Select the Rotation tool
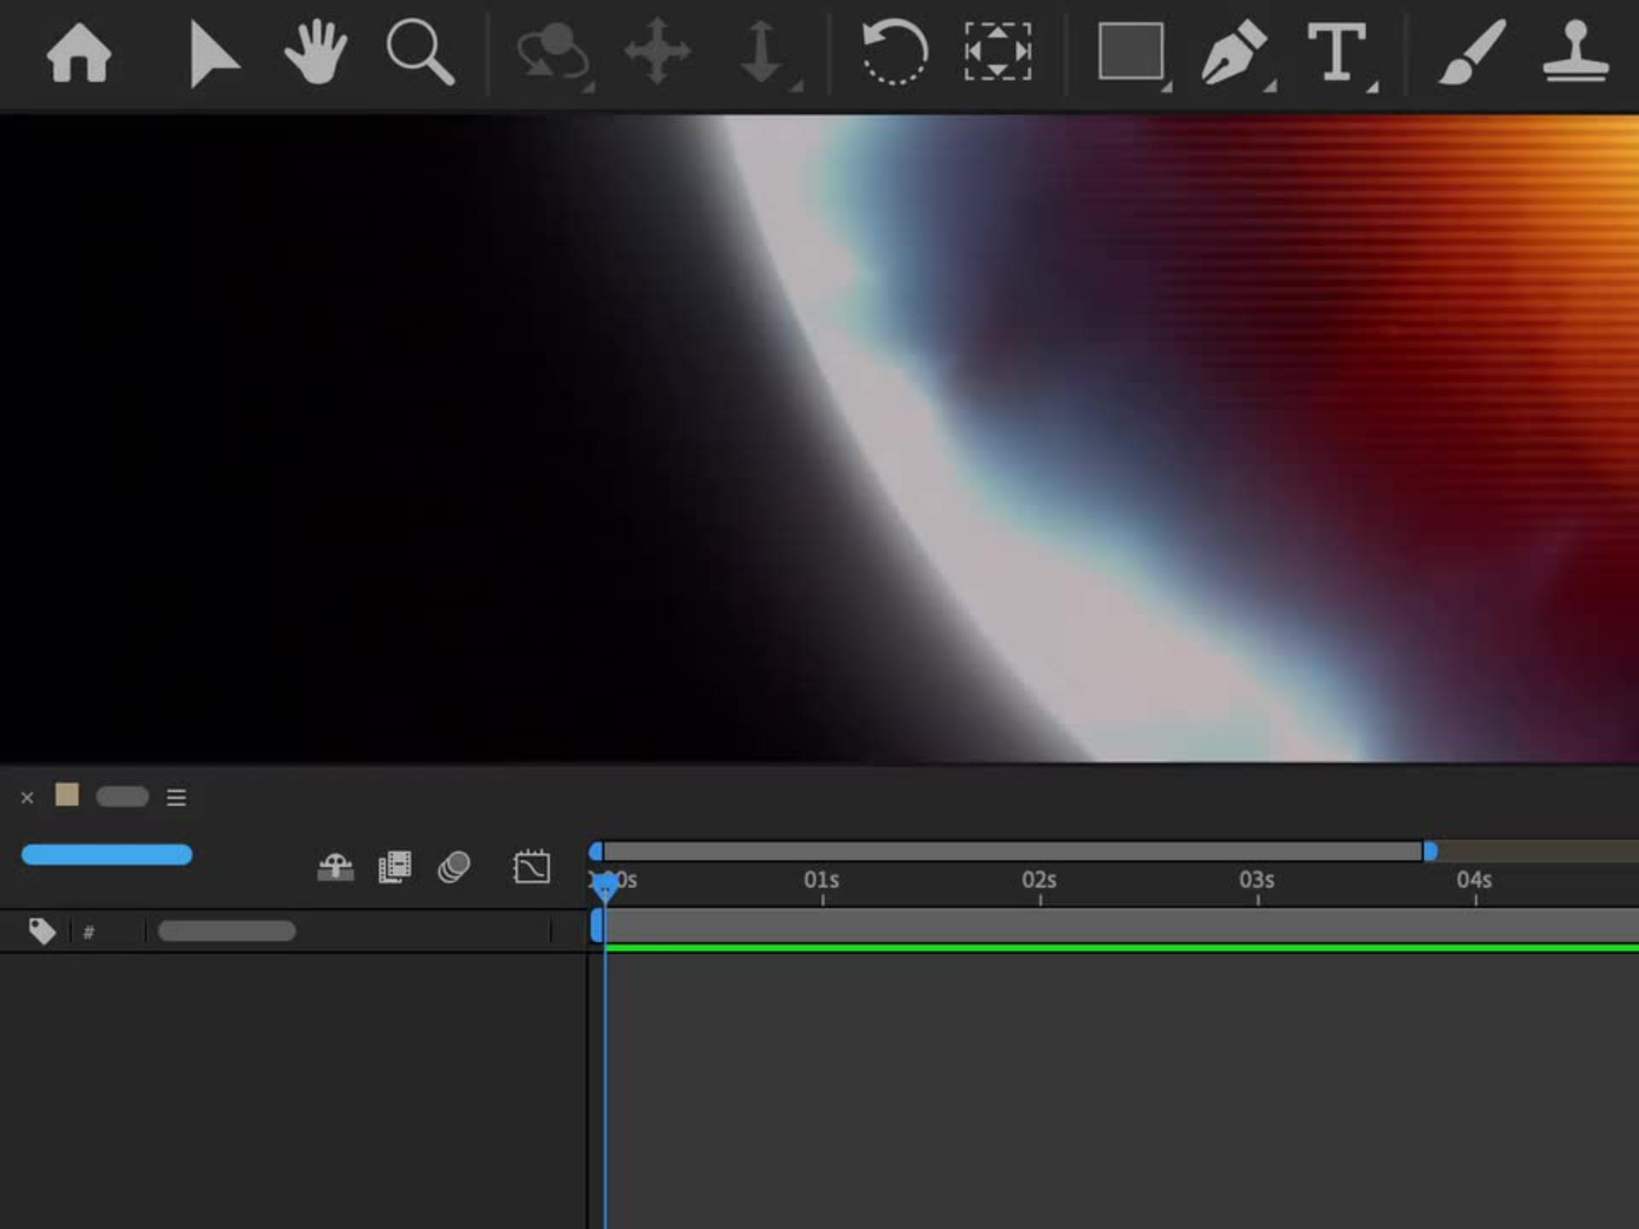 pos(894,53)
